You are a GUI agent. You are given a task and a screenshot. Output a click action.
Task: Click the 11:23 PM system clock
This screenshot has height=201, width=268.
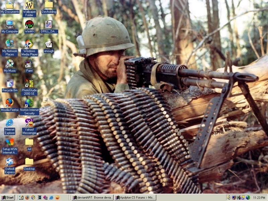(x=259, y=198)
